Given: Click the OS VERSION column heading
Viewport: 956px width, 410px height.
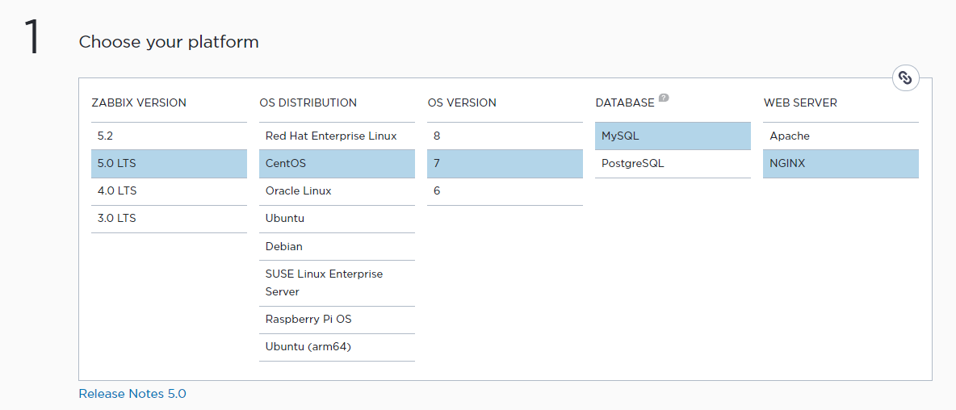Looking at the screenshot, I should point(462,103).
